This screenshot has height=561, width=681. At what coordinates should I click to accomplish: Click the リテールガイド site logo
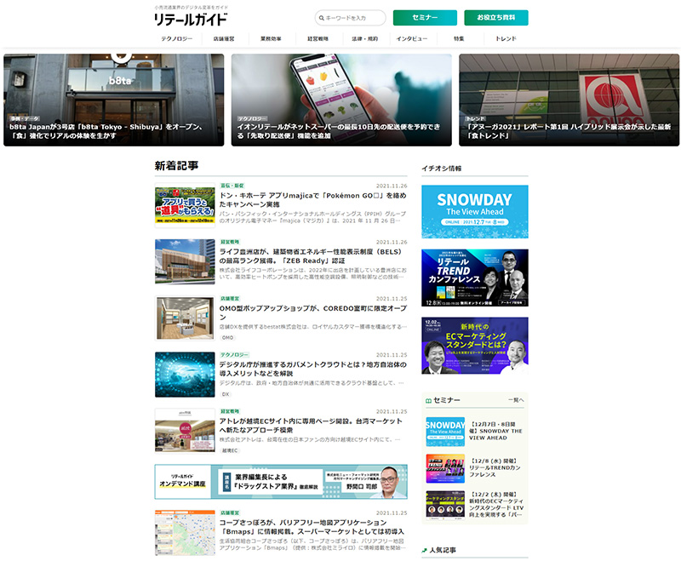coord(191,19)
